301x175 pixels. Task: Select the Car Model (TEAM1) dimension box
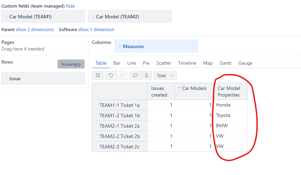tap(43, 16)
